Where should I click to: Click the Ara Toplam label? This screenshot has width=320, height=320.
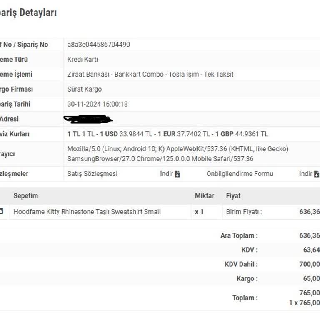coord(239,235)
